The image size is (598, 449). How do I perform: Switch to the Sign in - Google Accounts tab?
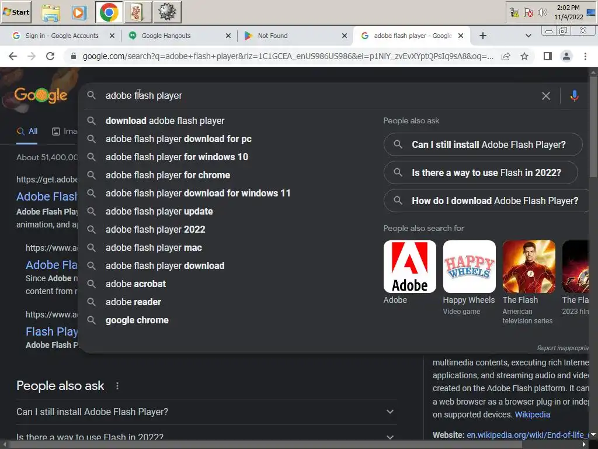click(x=61, y=36)
